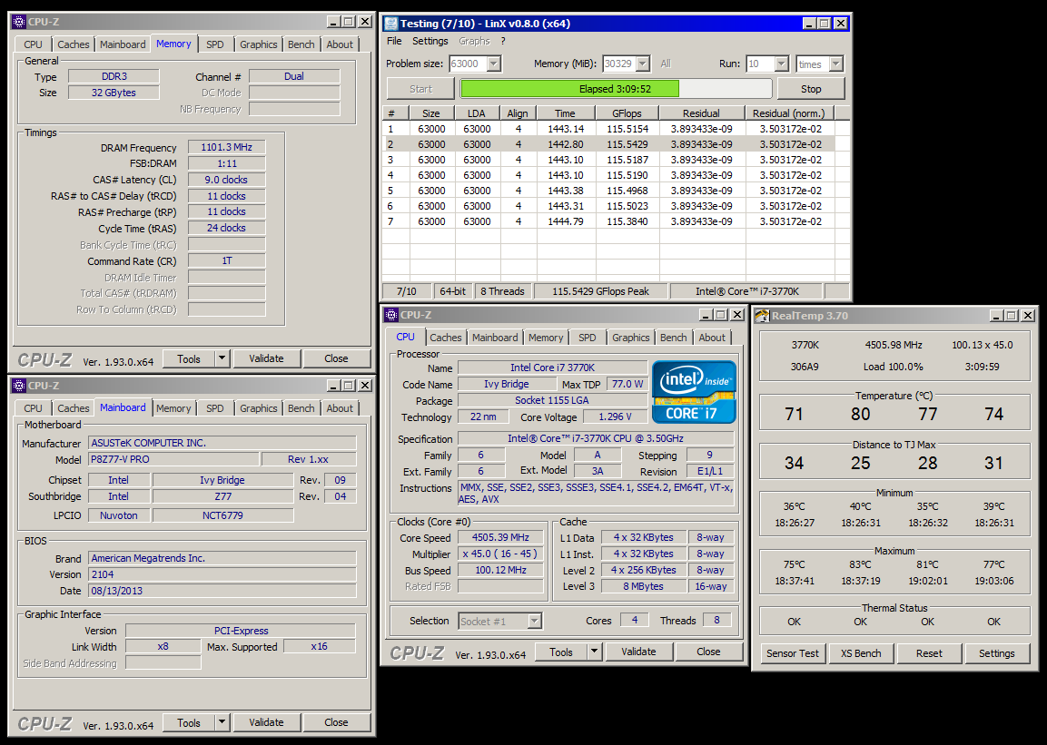
Task: Open the Problem size dropdown in LinX
Action: pyautogui.click(x=493, y=64)
